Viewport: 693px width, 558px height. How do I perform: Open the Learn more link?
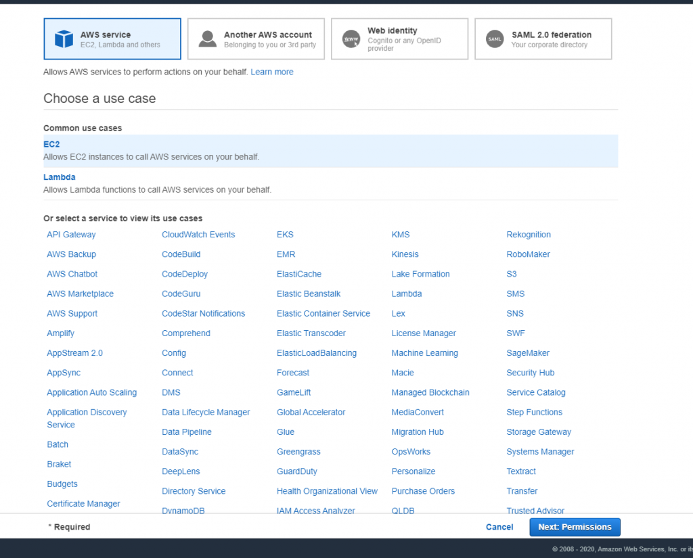point(271,72)
